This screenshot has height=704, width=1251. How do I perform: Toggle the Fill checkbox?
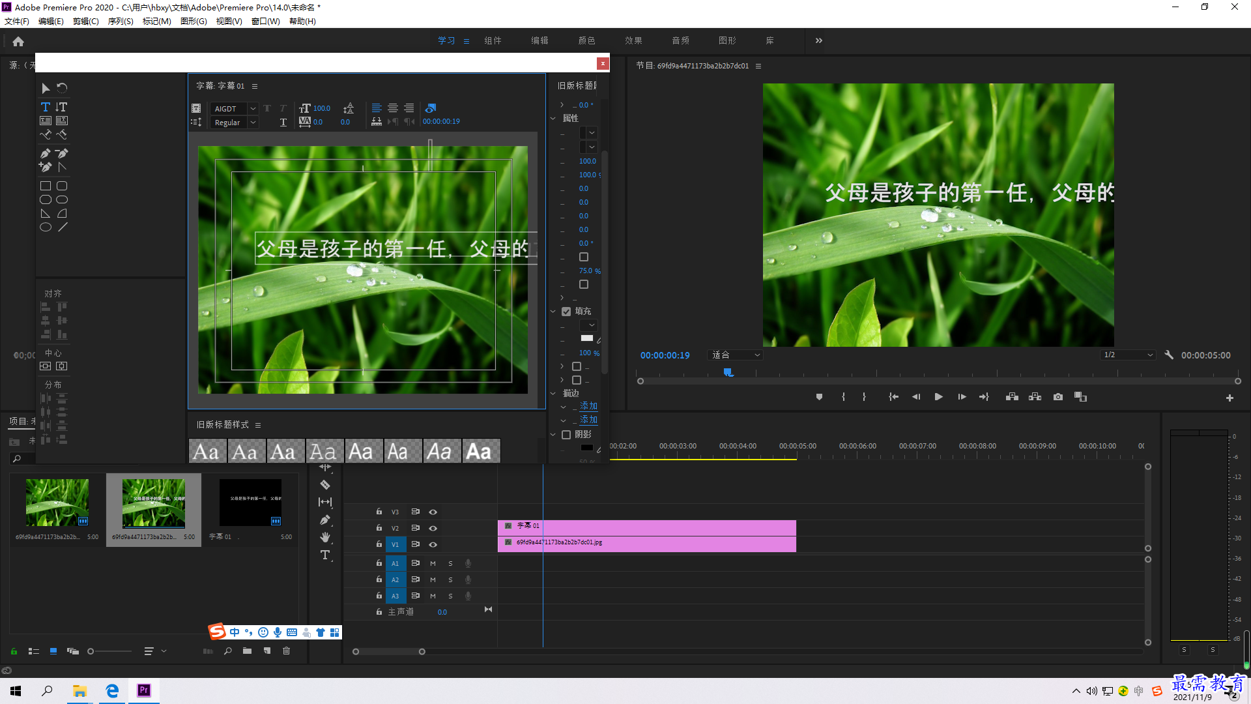tap(566, 312)
